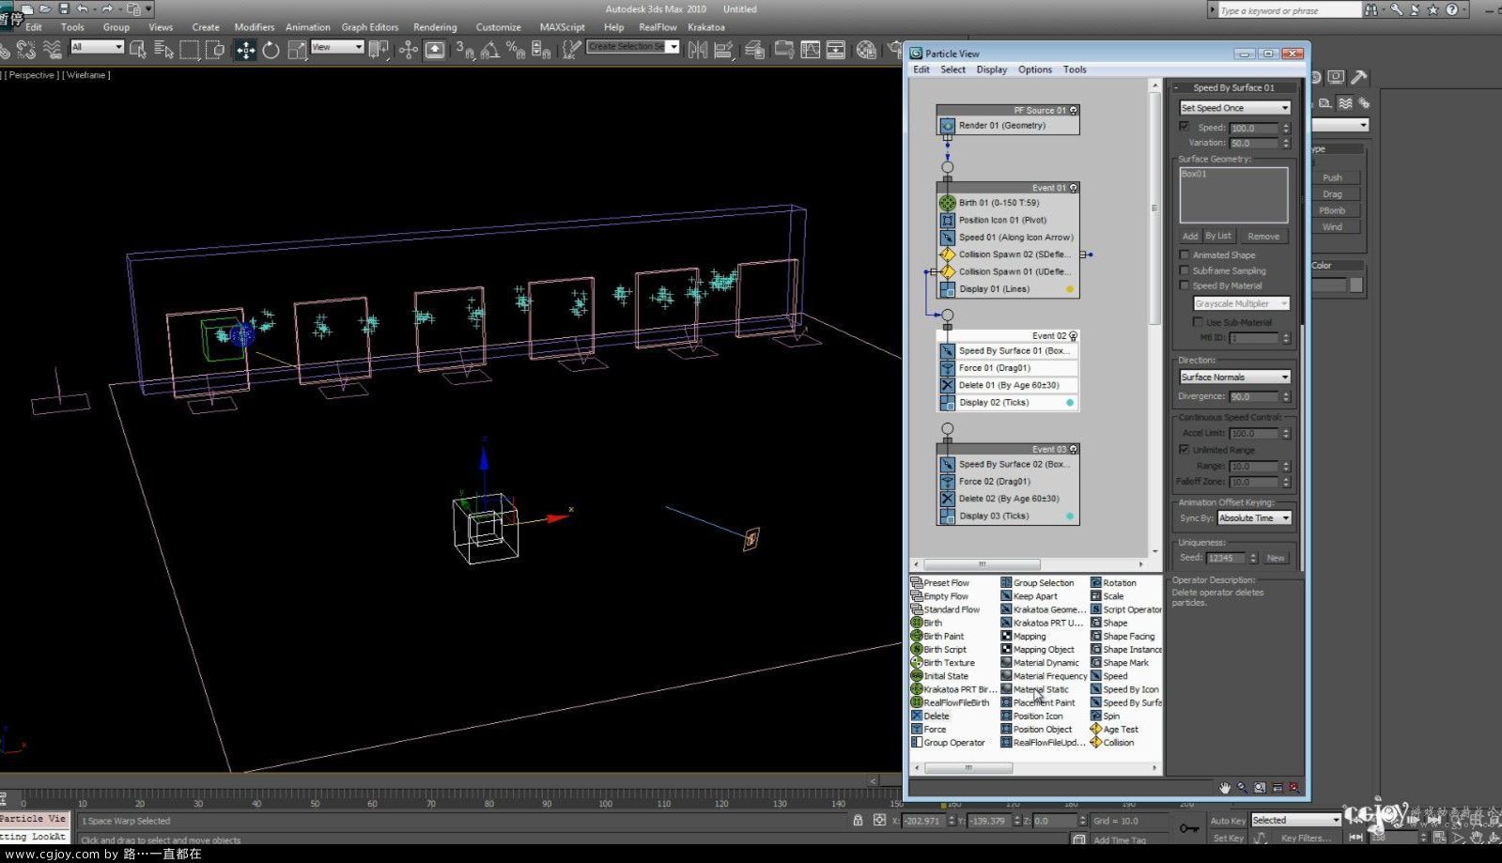Enable the Subframe Sampling checkbox
This screenshot has height=863, width=1502.
click(1185, 270)
